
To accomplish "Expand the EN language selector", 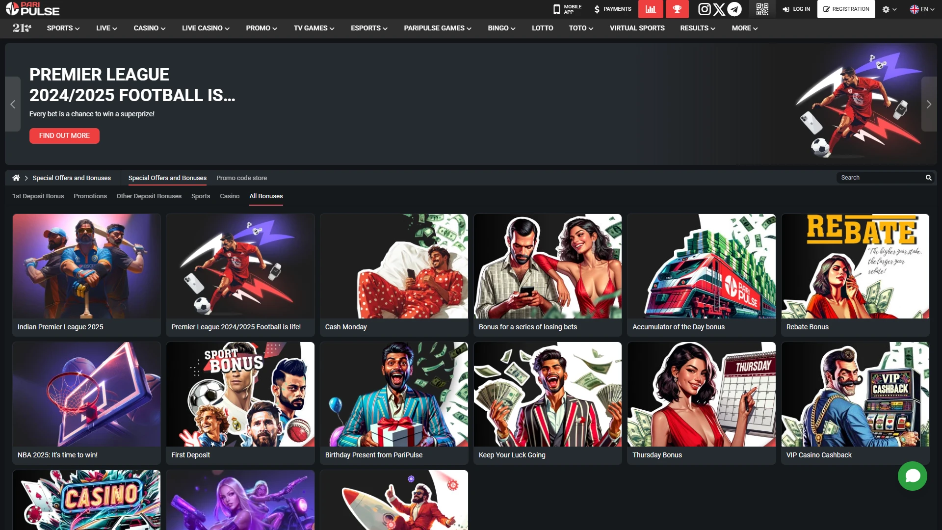I will coord(922,9).
